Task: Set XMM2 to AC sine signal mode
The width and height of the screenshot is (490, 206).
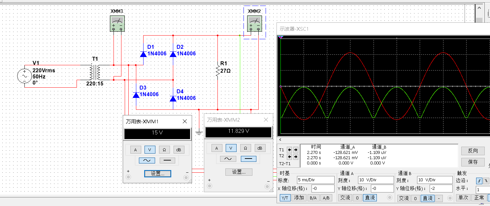Action: click(228, 159)
